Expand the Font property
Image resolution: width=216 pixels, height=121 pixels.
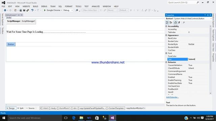coord(166,53)
